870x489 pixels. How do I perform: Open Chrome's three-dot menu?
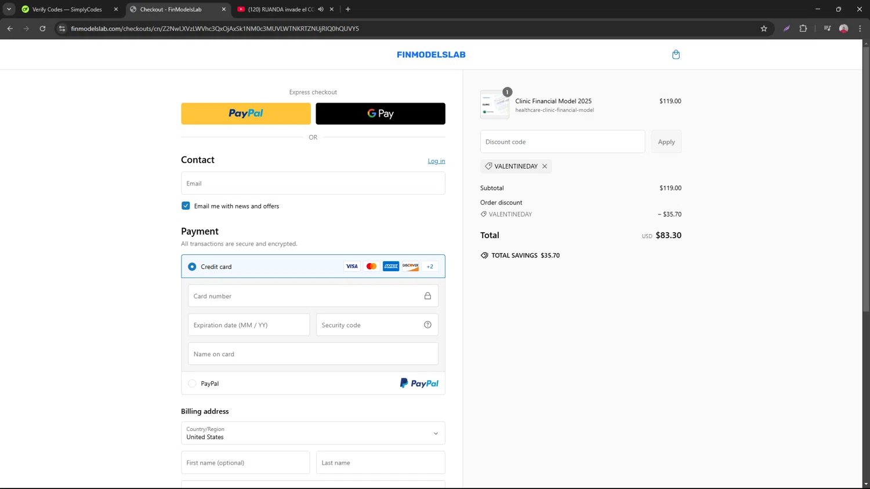[x=860, y=28]
